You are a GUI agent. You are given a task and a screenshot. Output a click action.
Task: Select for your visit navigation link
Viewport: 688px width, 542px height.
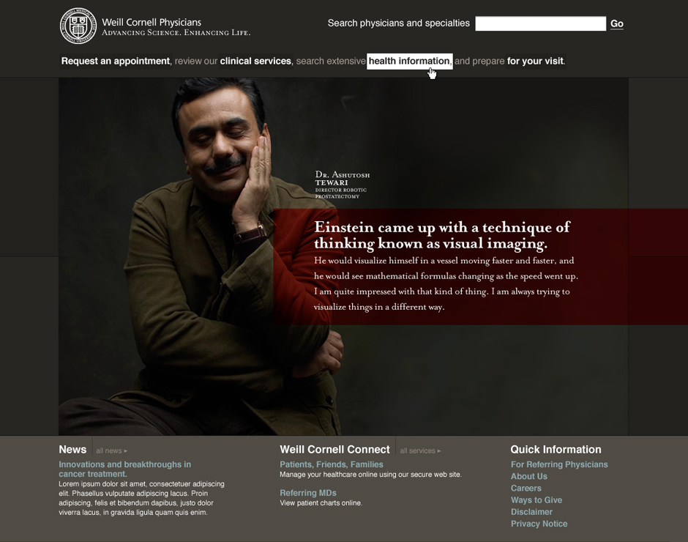pos(535,61)
